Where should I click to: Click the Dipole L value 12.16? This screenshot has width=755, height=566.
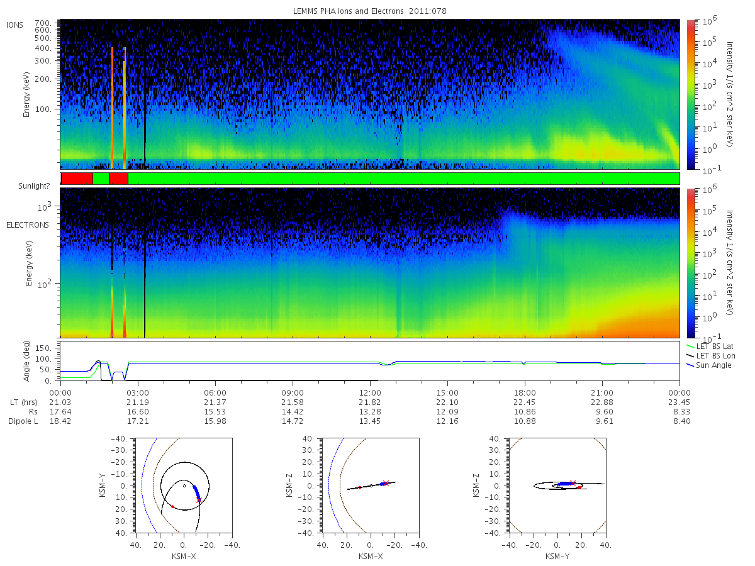[447, 421]
